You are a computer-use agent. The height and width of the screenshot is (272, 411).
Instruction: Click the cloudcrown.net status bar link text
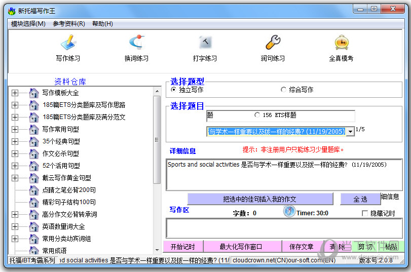284,260
